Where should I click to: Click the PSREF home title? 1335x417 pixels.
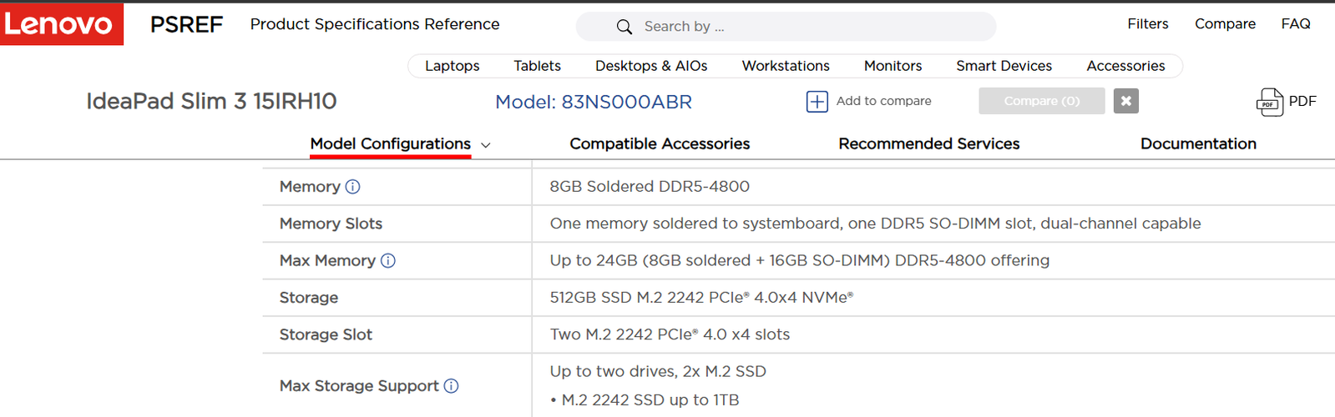186,25
